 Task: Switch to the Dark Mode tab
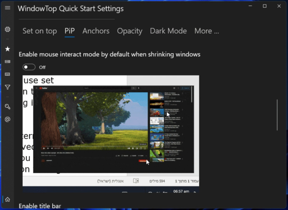tap(168, 31)
